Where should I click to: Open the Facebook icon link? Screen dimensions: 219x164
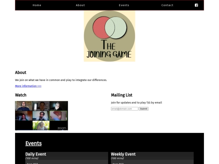[196, 5]
